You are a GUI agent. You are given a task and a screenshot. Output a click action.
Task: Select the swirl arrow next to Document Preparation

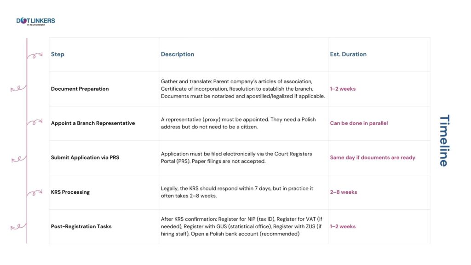[19, 88]
